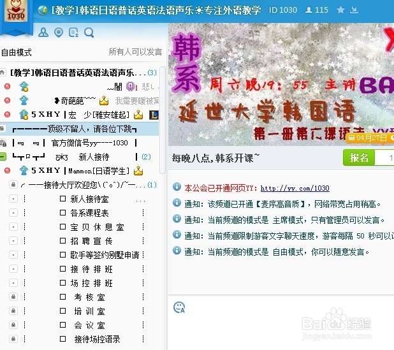Select root channel [教学]韩语日语普话英语法语声乐
This screenshot has width=394, height=350.
(x=78, y=73)
